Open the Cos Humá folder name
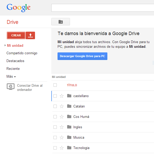Screen dimensions: 154x155 (81, 117)
